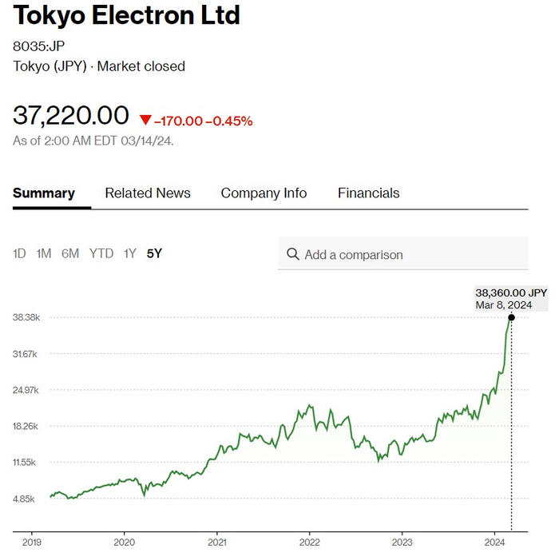Select the 5Y time range

coord(154,253)
